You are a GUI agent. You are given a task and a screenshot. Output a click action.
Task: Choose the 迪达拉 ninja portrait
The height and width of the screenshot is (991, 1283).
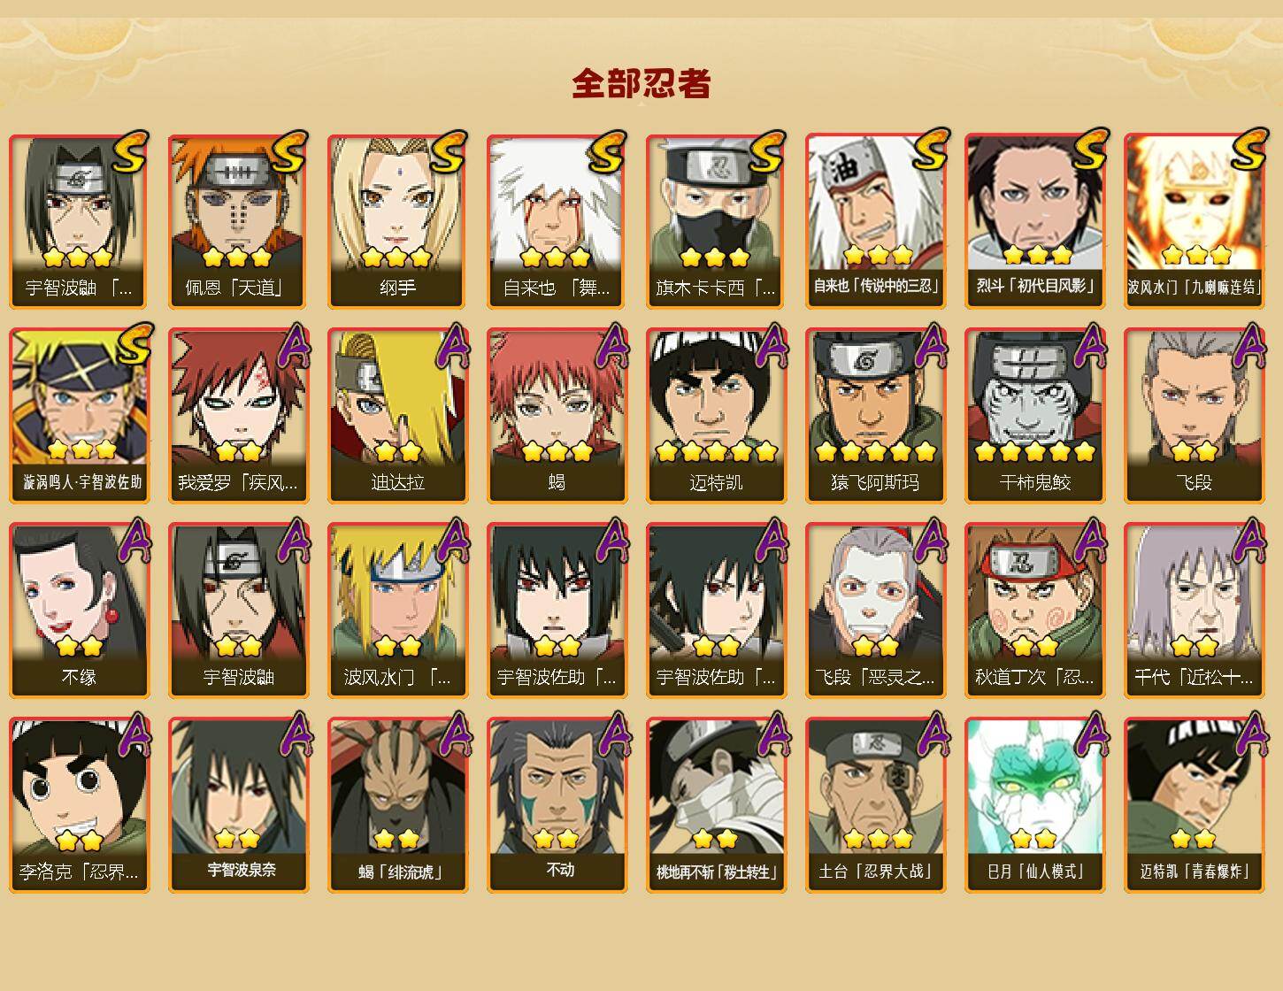pyautogui.click(x=397, y=416)
